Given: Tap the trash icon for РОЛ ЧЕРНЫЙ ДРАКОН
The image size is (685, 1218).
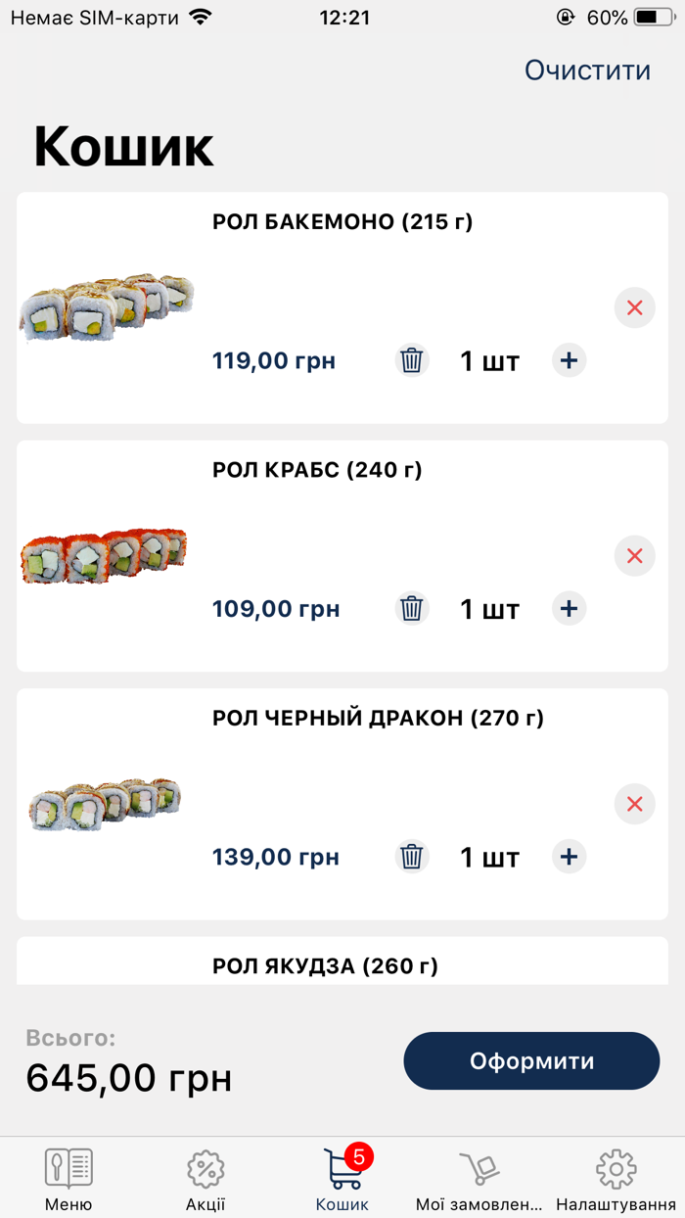Looking at the screenshot, I should 411,857.
